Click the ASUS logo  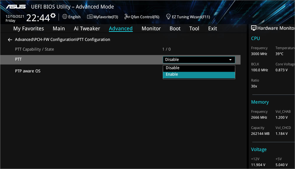(x=16, y=7)
